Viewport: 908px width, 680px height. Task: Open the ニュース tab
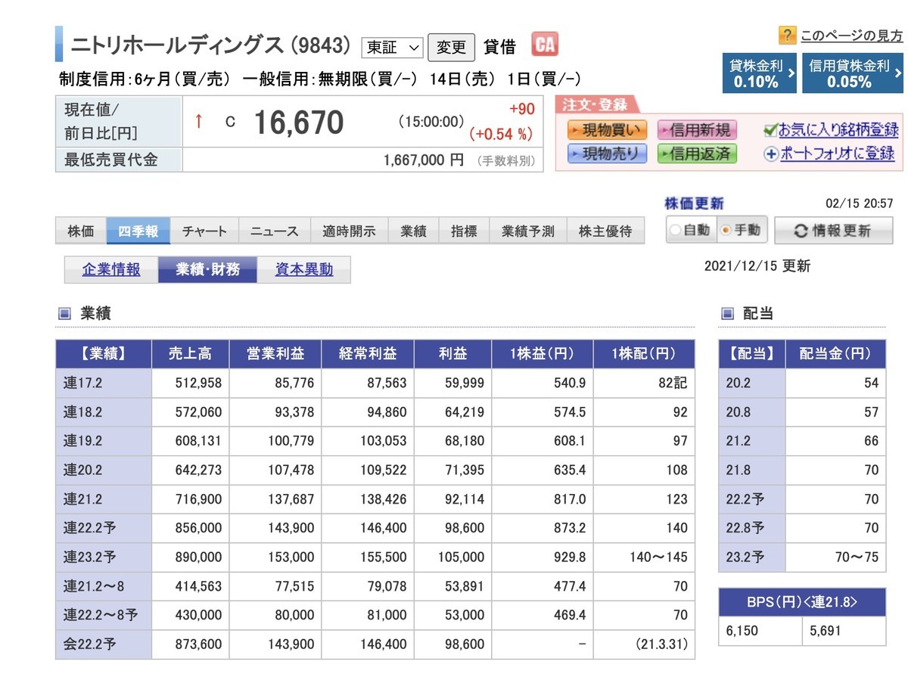click(x=274, y=231)
